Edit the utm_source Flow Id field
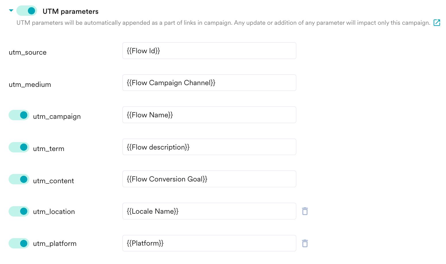Image resolution: width=446 pixels, height=264 pixels. 209,51
